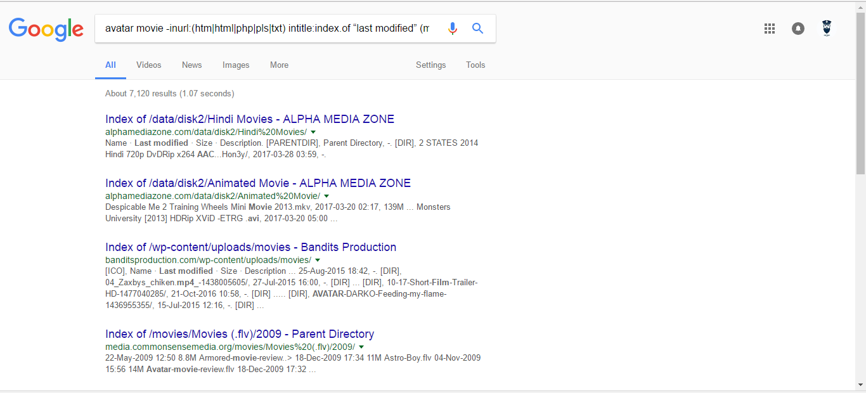Switch to the Images tab
Viewport: 866px width, 393px height.
[x=236, y=65]
